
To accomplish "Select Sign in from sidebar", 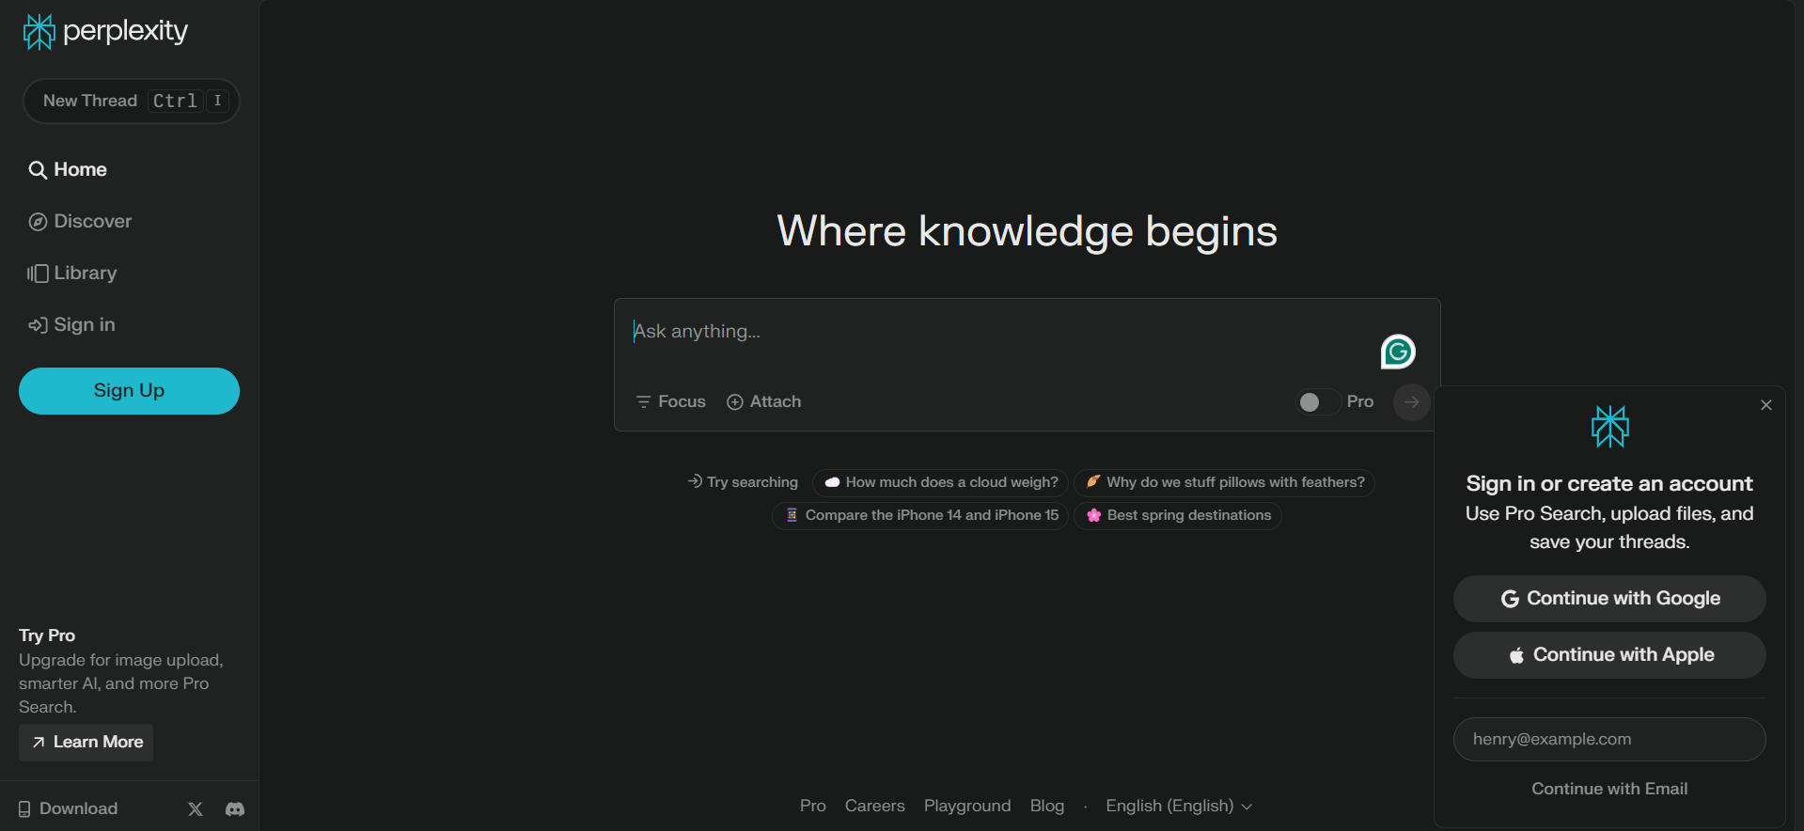I will [71, 324].
